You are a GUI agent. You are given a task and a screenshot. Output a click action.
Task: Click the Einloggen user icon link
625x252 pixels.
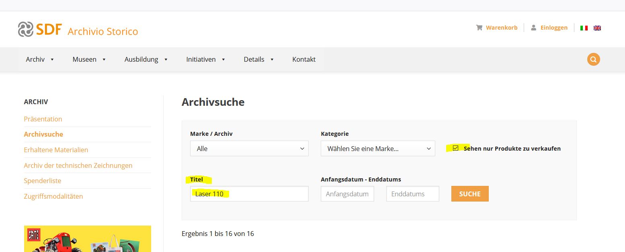point(549,28)
